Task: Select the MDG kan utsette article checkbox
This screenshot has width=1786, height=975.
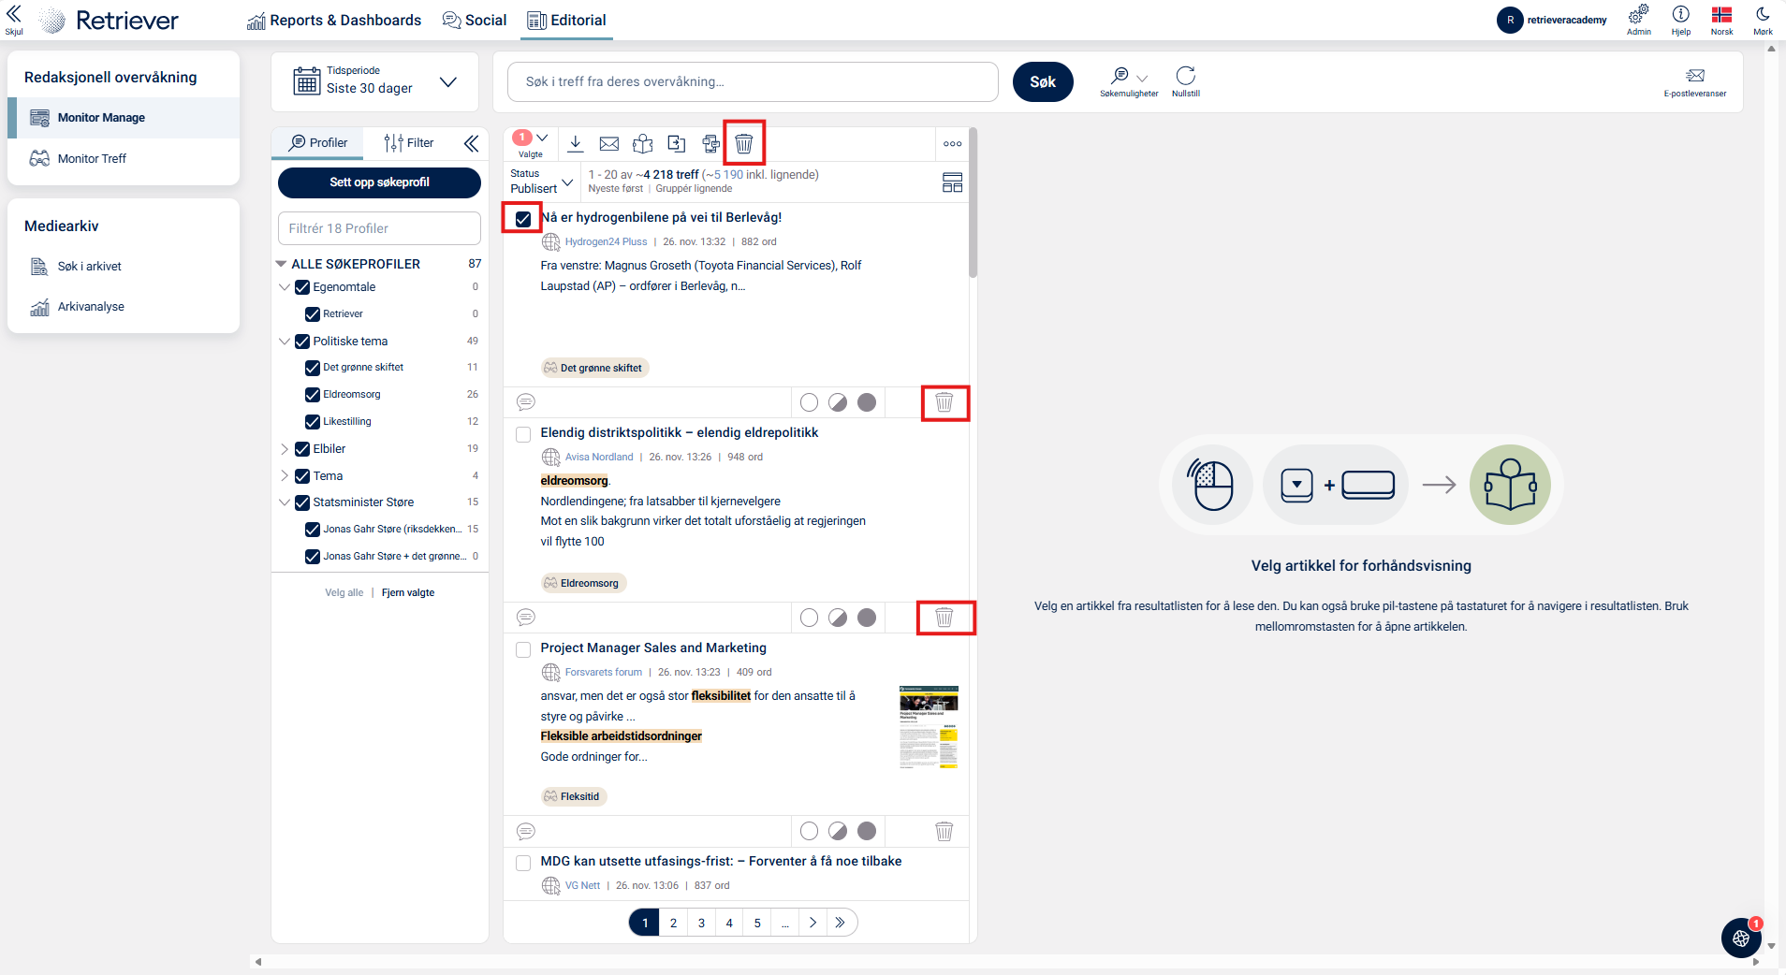Action: 523,863
